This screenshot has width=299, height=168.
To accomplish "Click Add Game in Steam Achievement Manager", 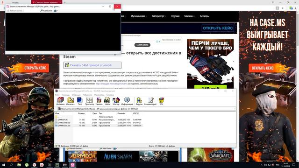I will pyautogui.click(x=46, y=11).
